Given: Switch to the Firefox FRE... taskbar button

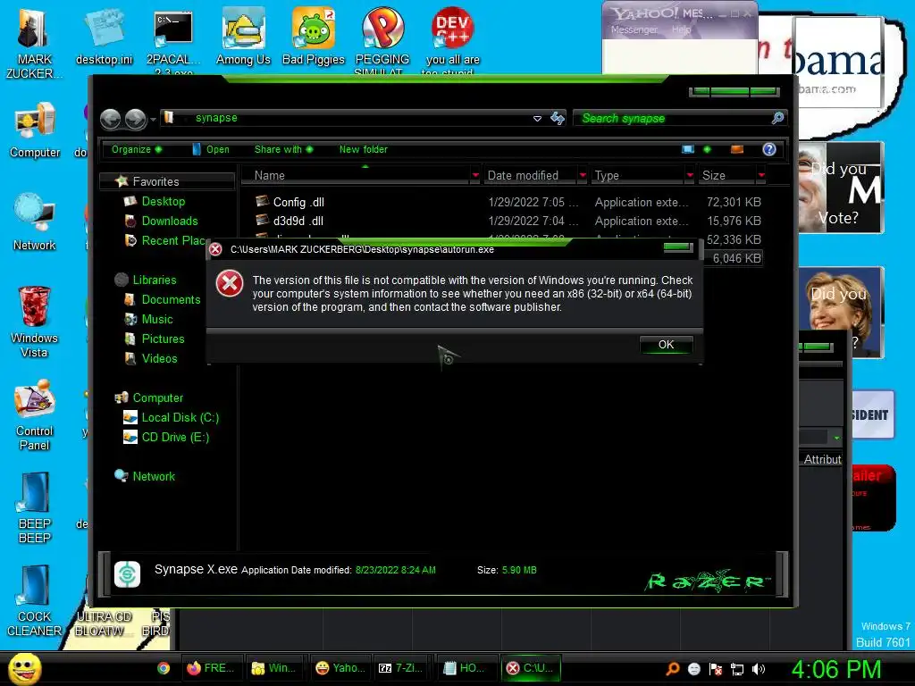Looking at the screenshot, I should click(211, 668).
